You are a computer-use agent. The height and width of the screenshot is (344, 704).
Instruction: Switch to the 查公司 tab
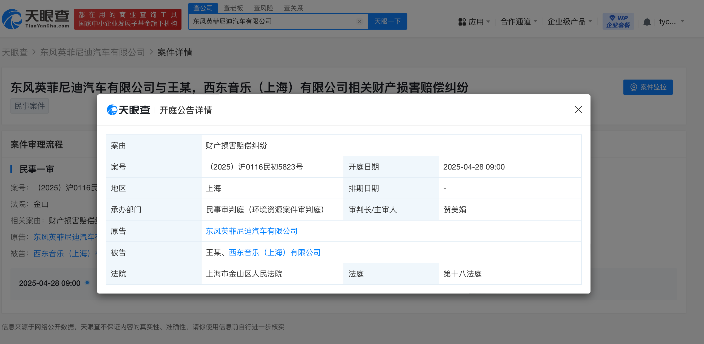point(203,8)
